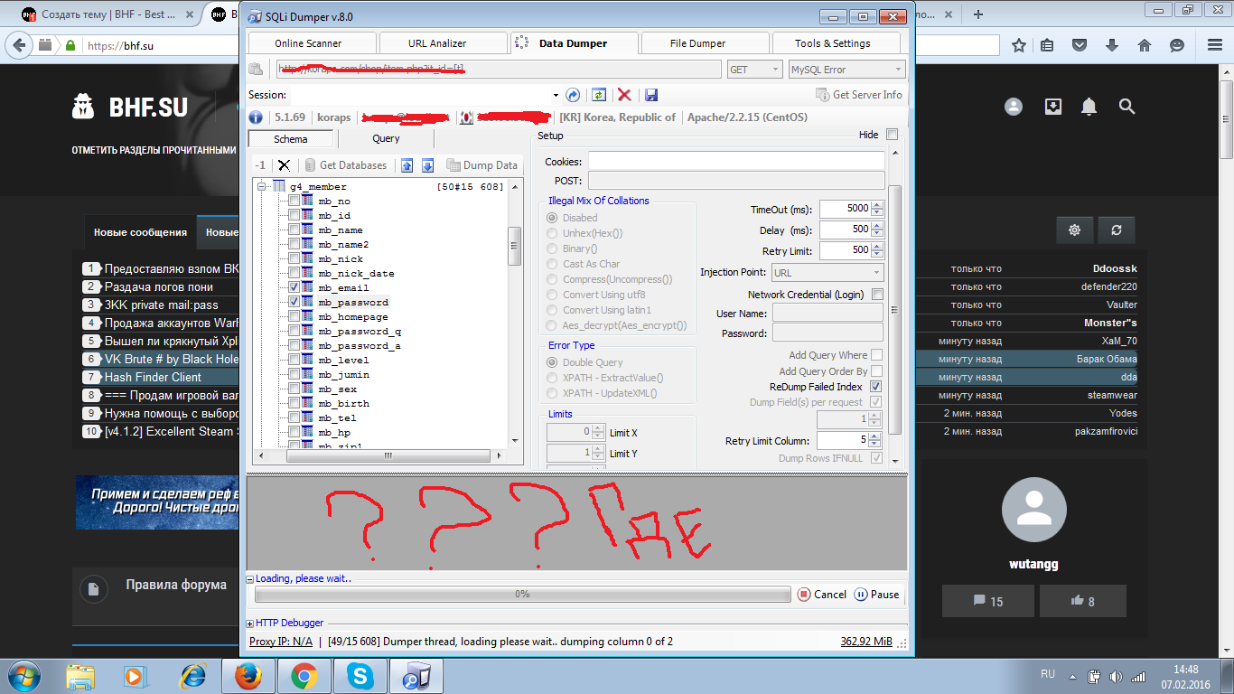Click the Get Databases button
This screenshot has width=1234, height=694.
345,165
